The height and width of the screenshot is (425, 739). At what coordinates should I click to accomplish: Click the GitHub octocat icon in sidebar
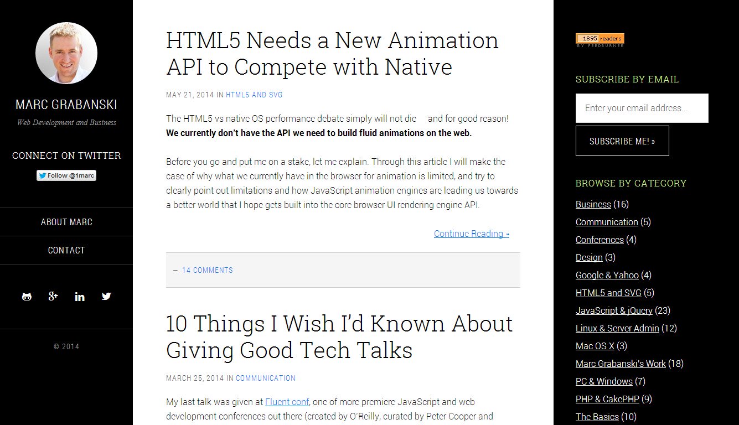click(x=27, y=297)
